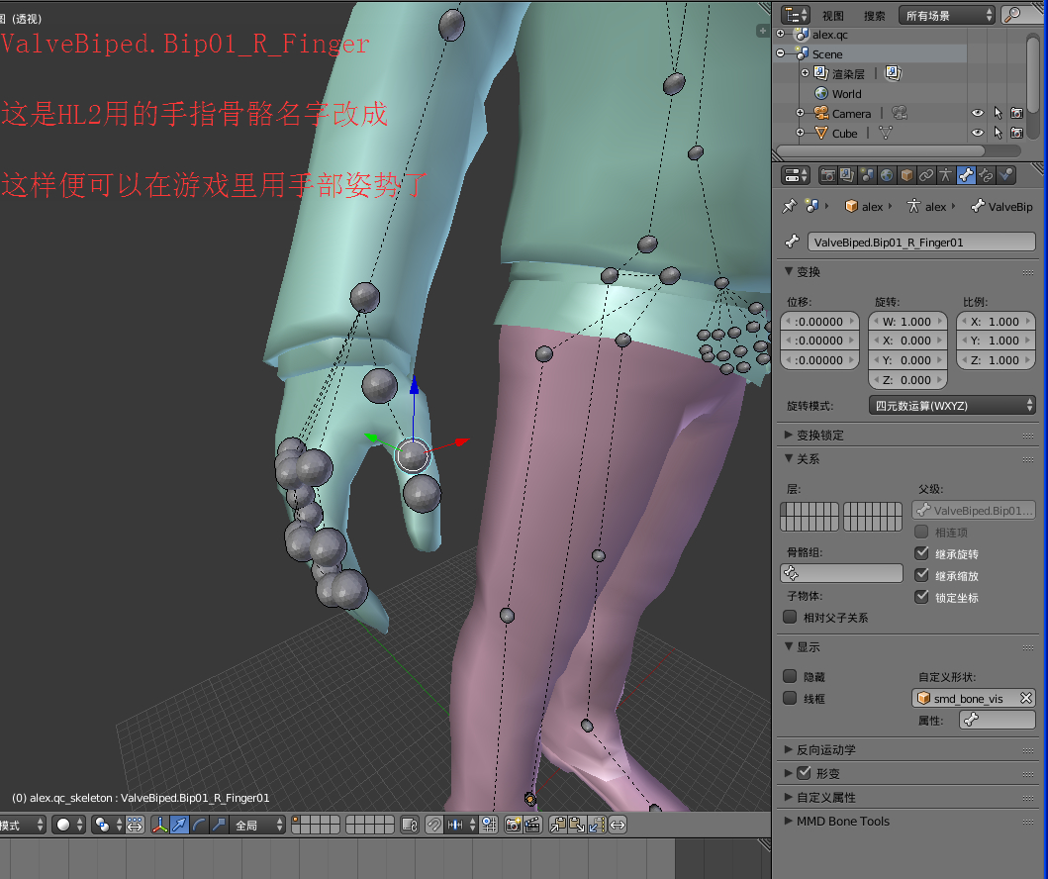
Task: Click the alex object breadcrumb
Action: (864, 206)
